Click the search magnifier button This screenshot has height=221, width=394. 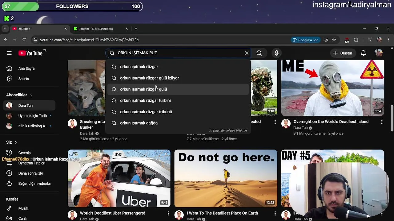pos(259,53)
